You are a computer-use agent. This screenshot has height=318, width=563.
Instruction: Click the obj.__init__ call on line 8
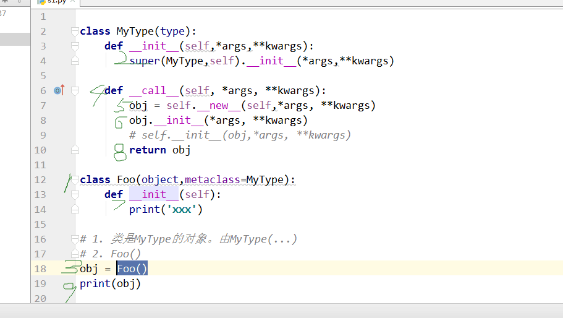218,120
